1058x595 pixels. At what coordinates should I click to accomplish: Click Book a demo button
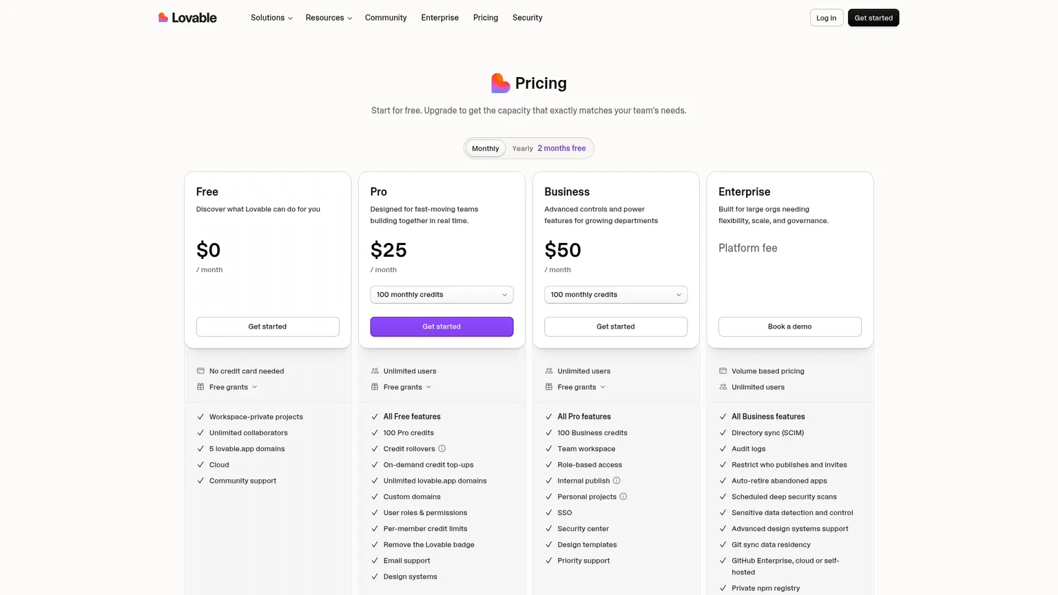[790, 326]
